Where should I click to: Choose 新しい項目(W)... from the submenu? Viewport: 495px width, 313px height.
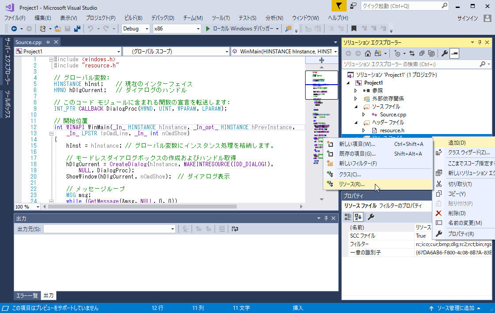pos(378,144)
